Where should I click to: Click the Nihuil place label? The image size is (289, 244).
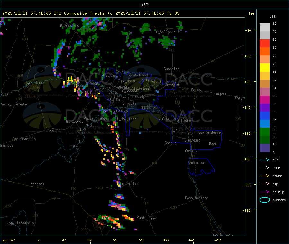(x=76, y=146)
